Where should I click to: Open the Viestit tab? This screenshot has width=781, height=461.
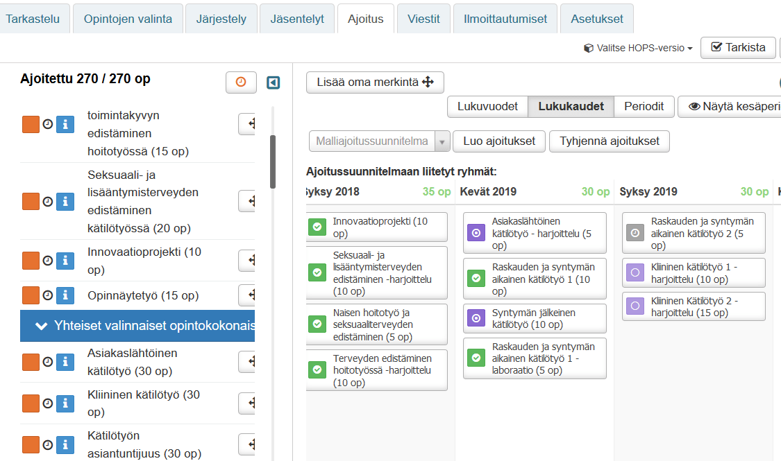pyautogui.click(x=423, y=19)
